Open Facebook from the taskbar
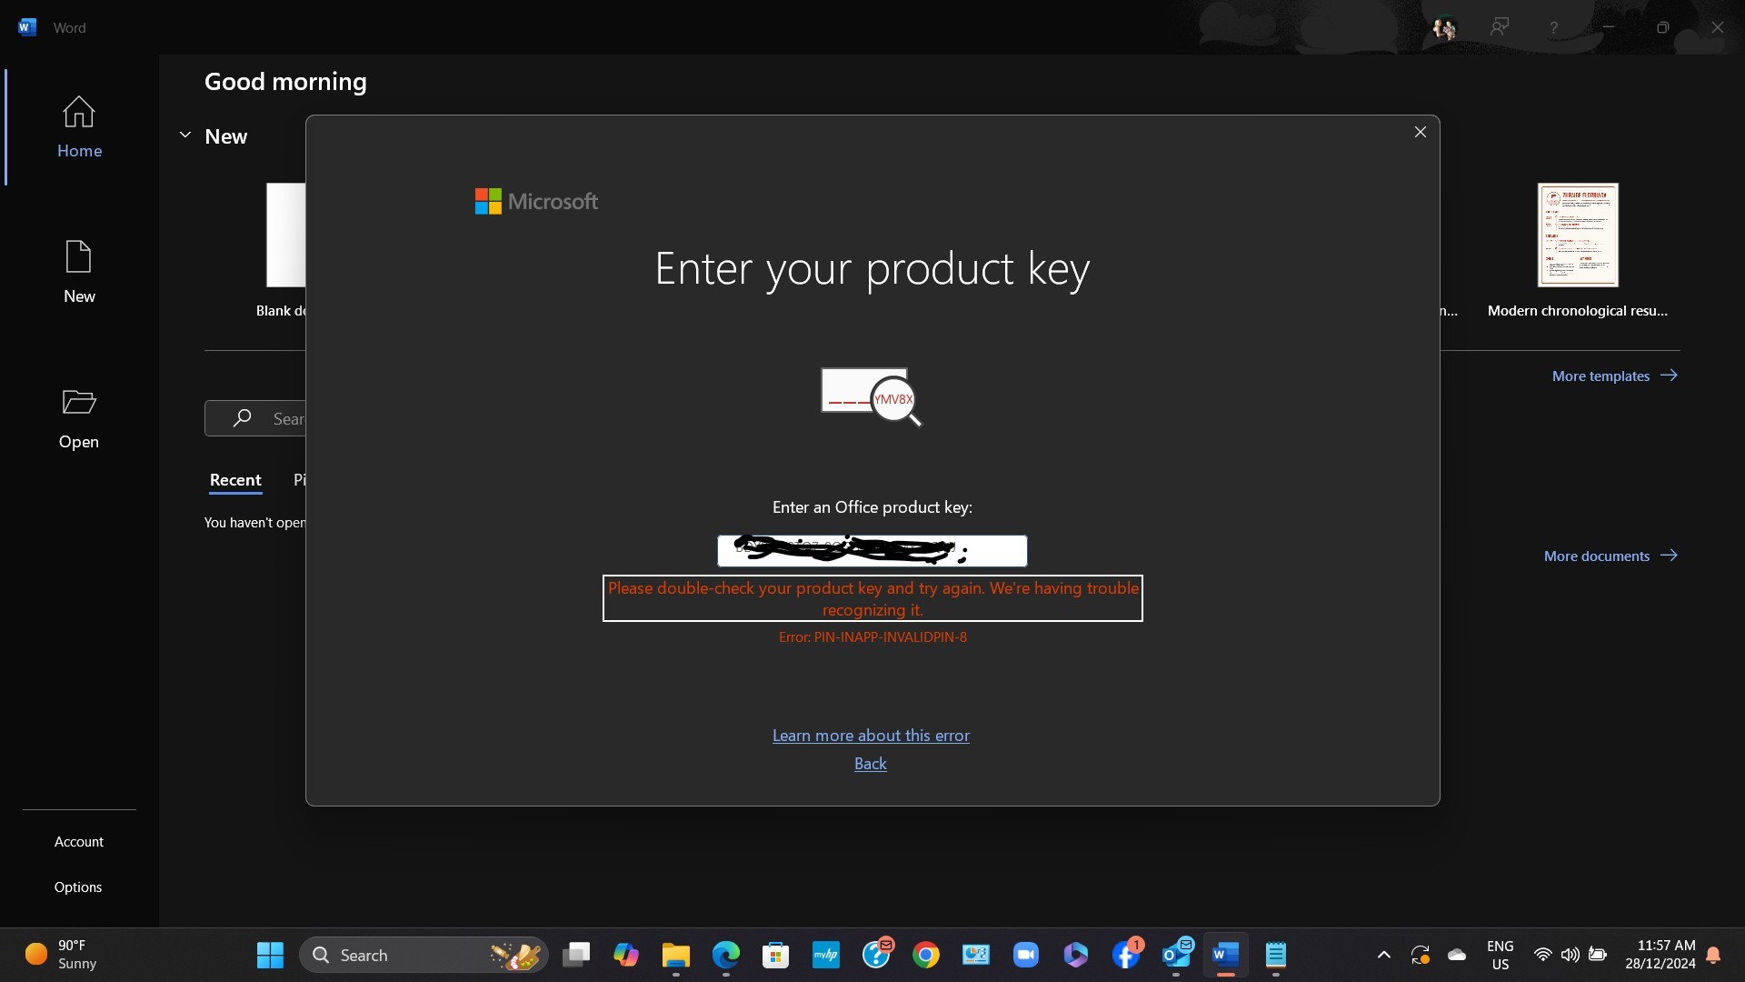 coord(1126,956)
